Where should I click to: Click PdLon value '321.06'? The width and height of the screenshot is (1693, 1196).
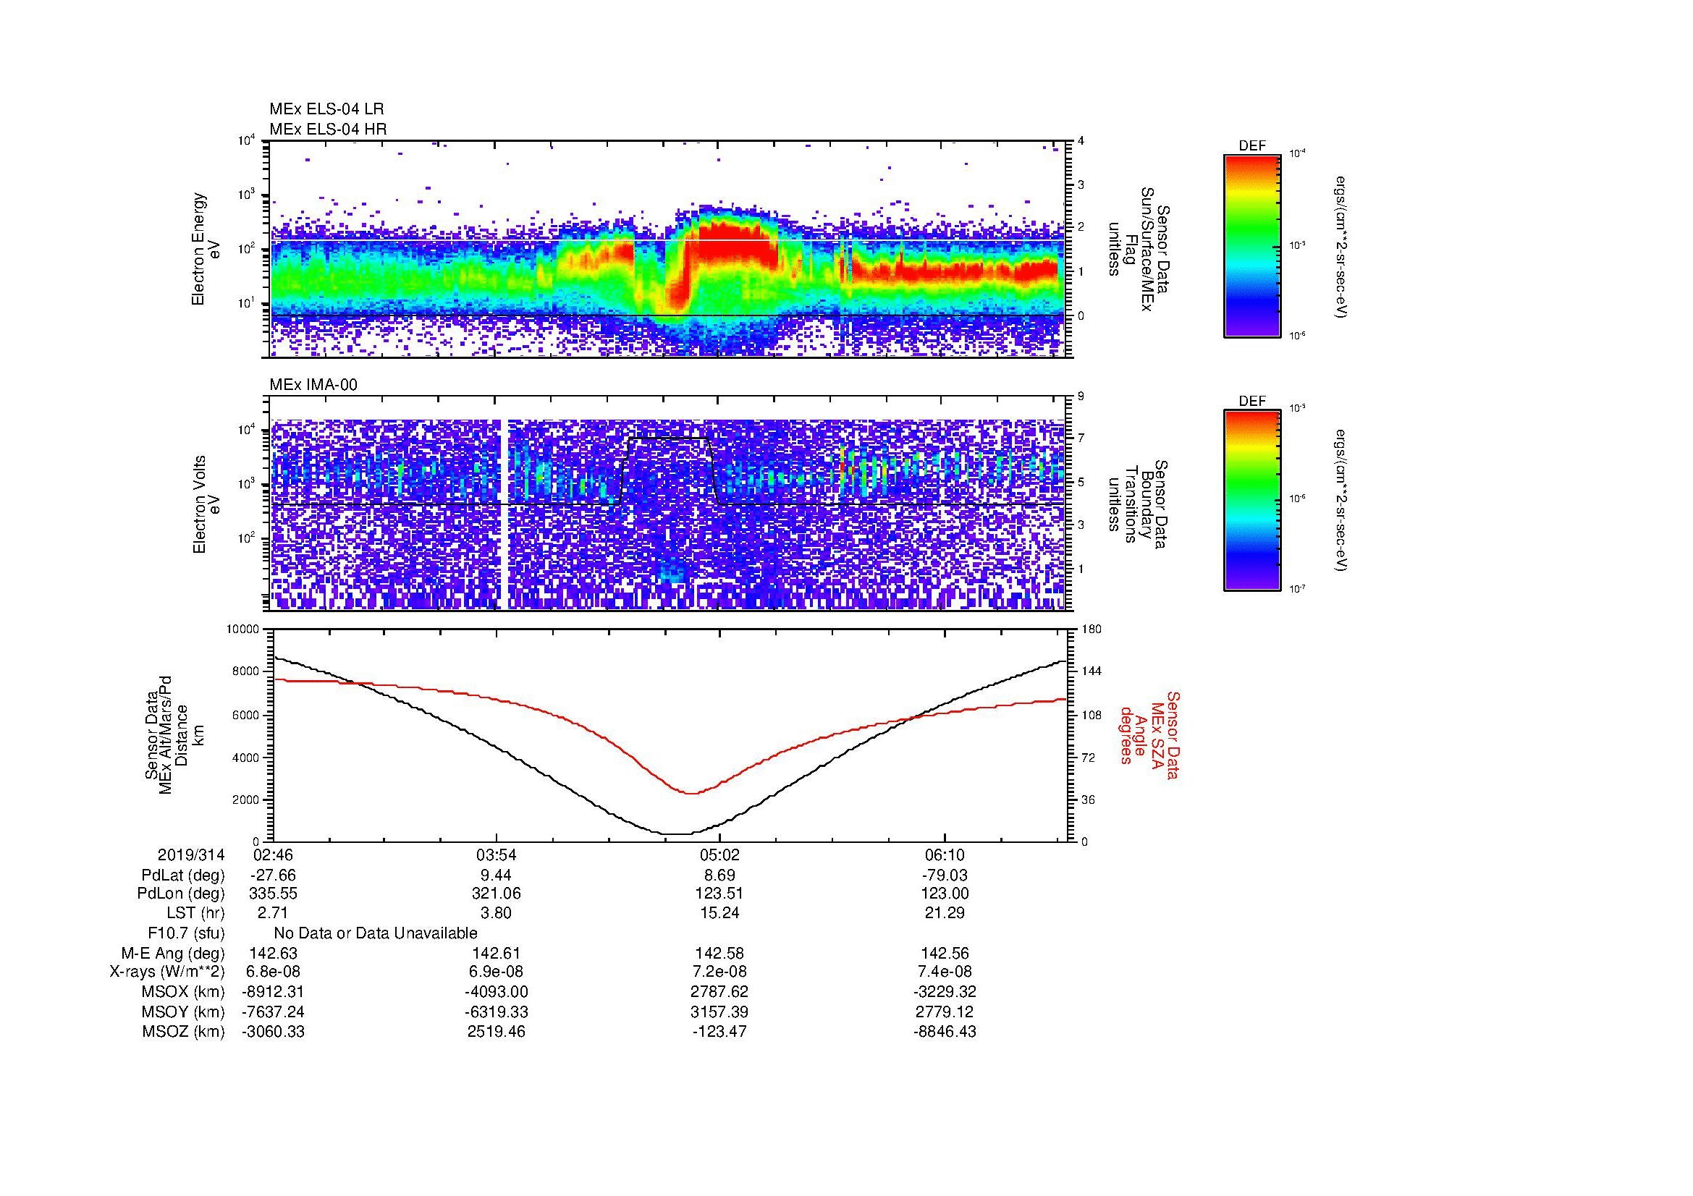tap(497, 894)
